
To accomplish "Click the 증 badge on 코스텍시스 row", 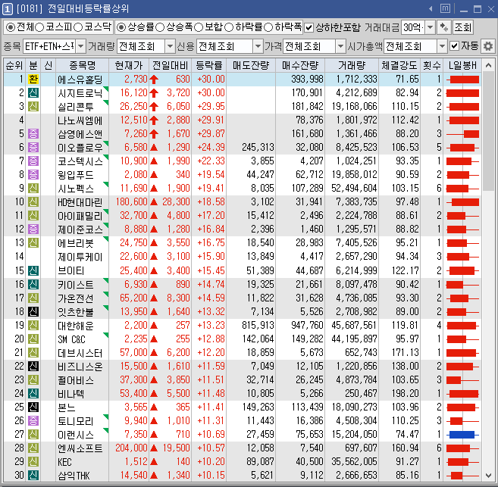I will click(33, 161).
